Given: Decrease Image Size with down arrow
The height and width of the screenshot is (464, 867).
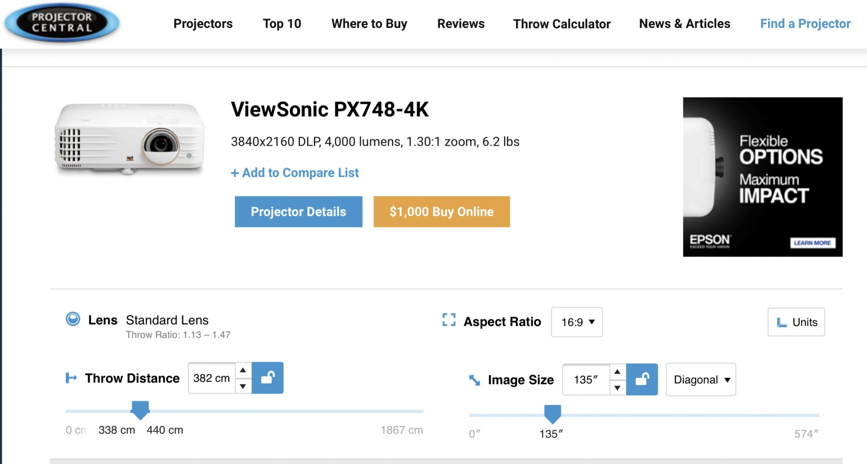Looking at the screenshot, I should tap(617, 388).
